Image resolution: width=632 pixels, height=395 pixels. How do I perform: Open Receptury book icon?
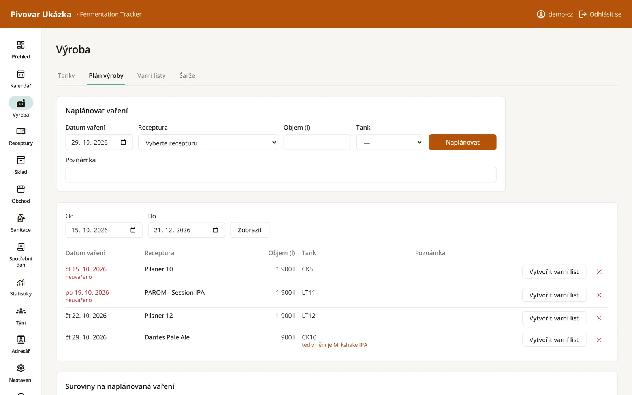(21, 131)
